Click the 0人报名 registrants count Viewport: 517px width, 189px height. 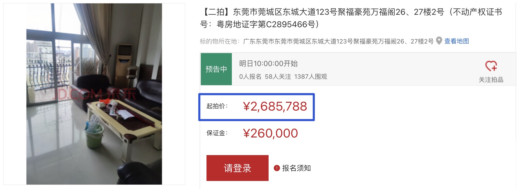250,77
